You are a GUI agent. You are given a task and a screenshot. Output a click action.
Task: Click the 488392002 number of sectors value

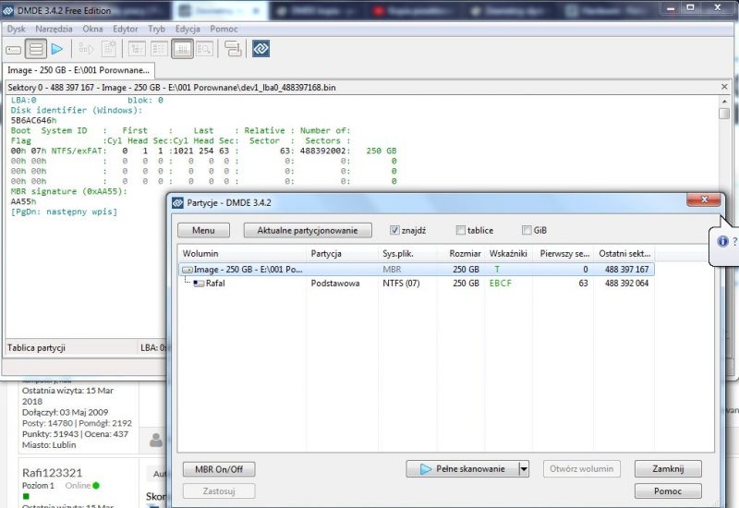click(324, 151)
